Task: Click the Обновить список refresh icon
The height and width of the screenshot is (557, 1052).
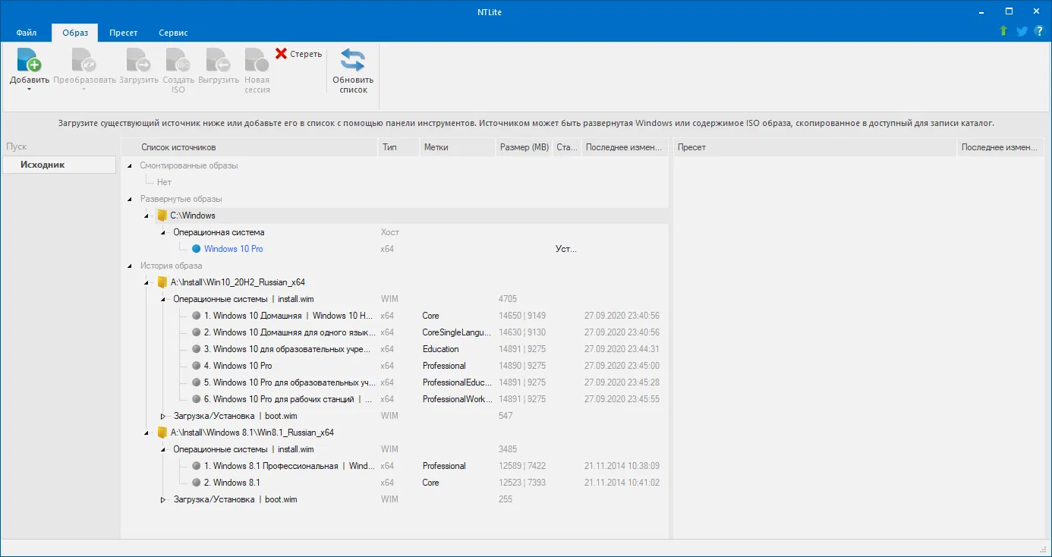Action: pos(352,60)
